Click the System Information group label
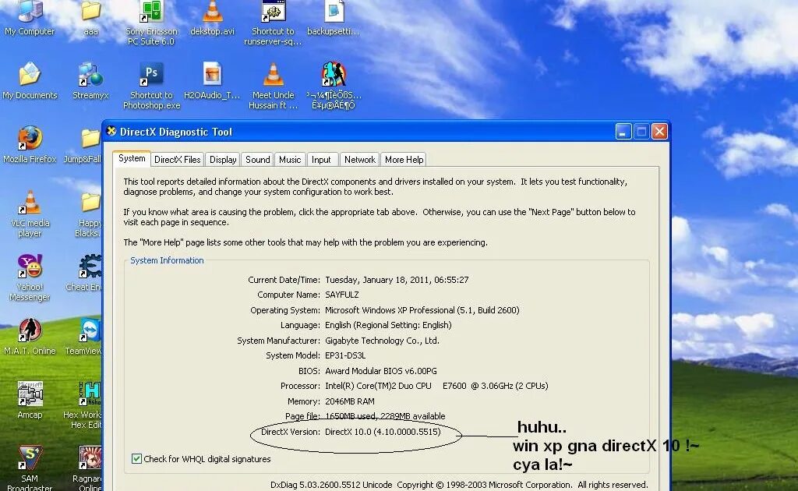 167,260
